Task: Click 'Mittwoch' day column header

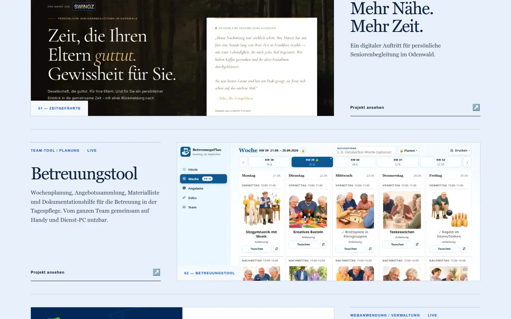Action: (344, 176)
